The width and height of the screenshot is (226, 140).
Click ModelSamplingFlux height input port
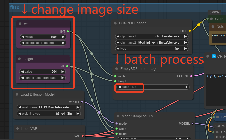[x=117, y=134]
